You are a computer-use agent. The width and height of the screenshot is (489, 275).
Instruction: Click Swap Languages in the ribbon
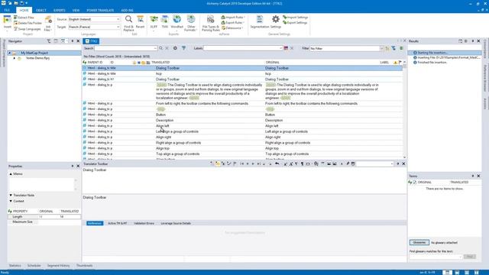28,29
